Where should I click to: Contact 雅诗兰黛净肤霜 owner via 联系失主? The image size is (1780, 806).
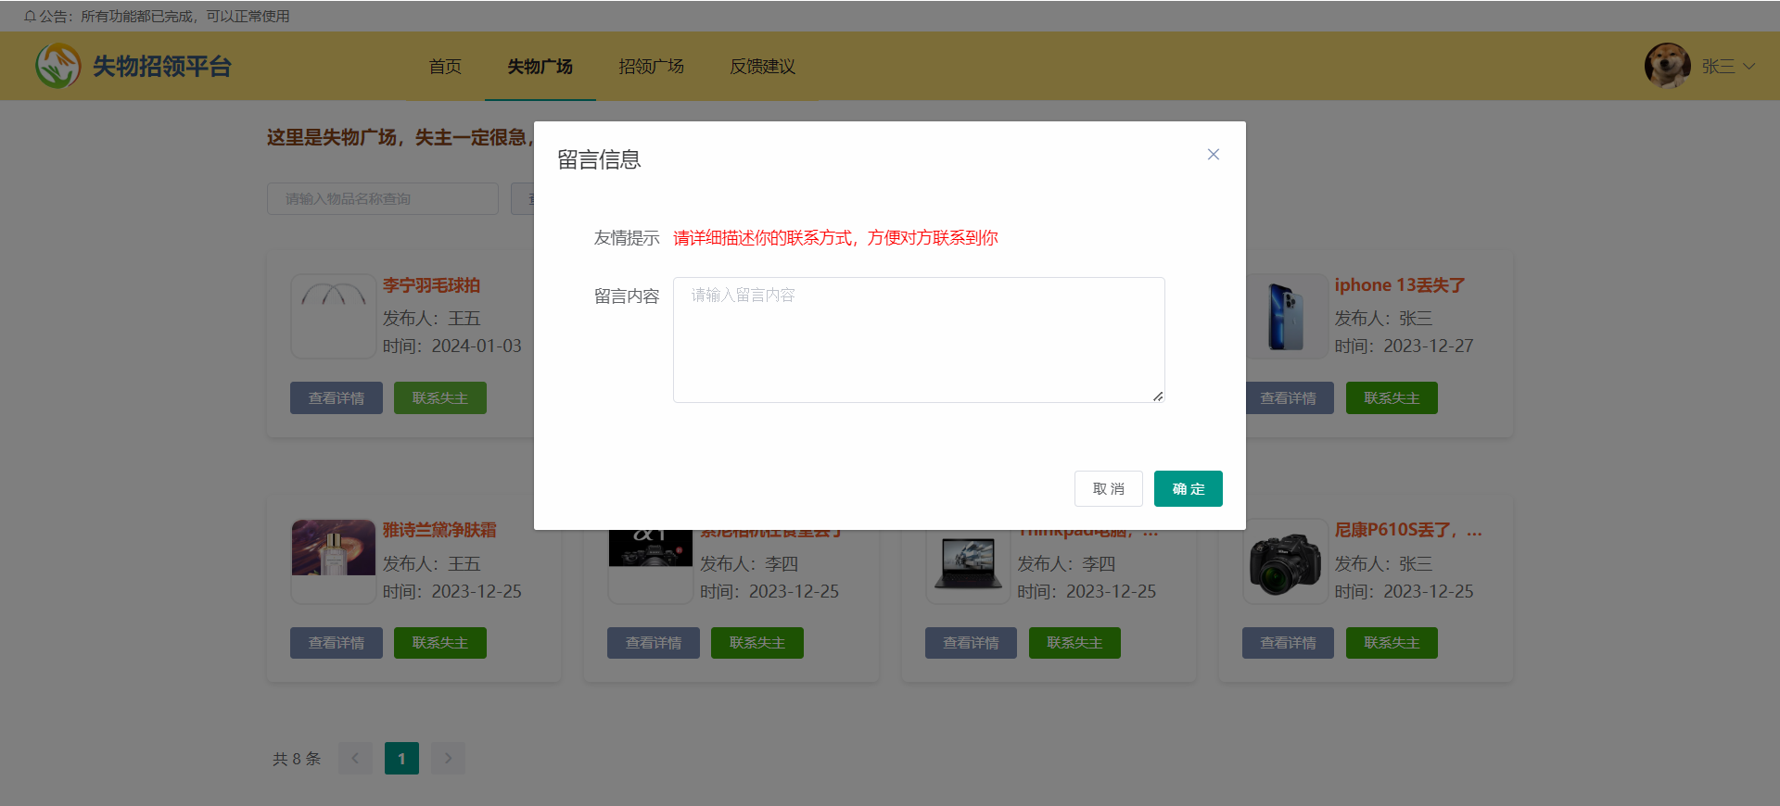440,643
